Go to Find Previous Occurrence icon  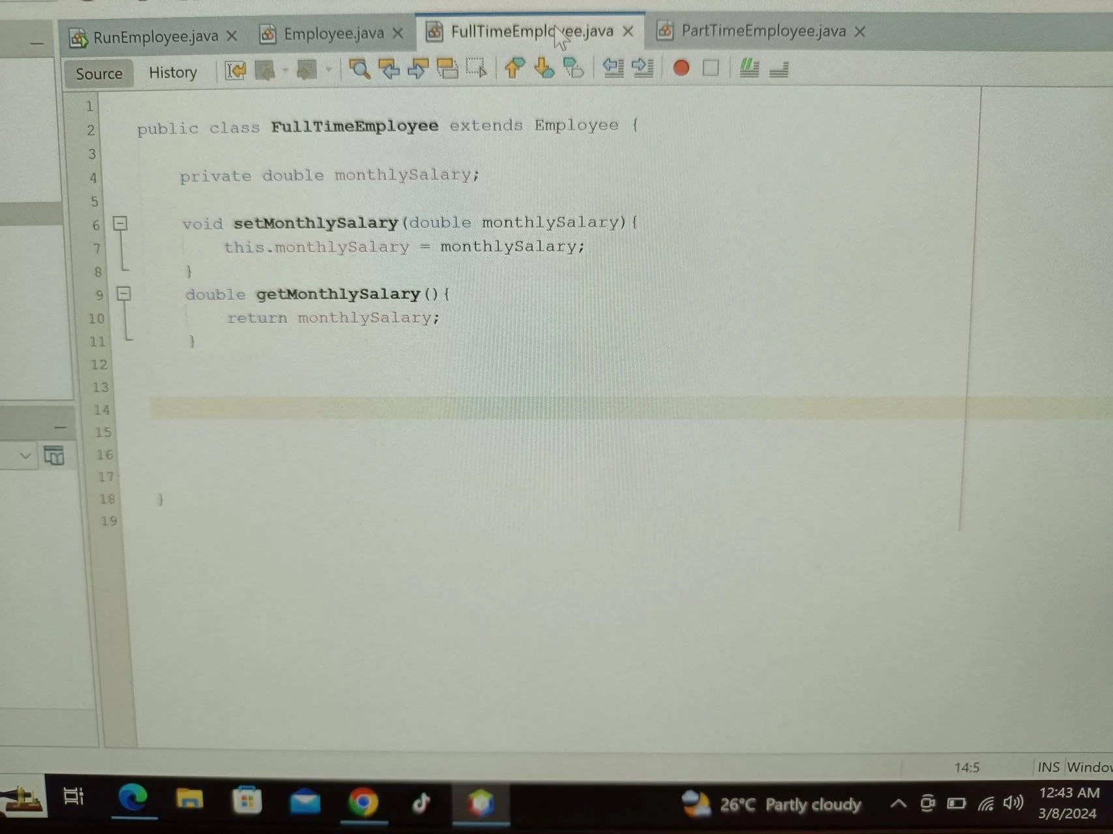point(389,68)
